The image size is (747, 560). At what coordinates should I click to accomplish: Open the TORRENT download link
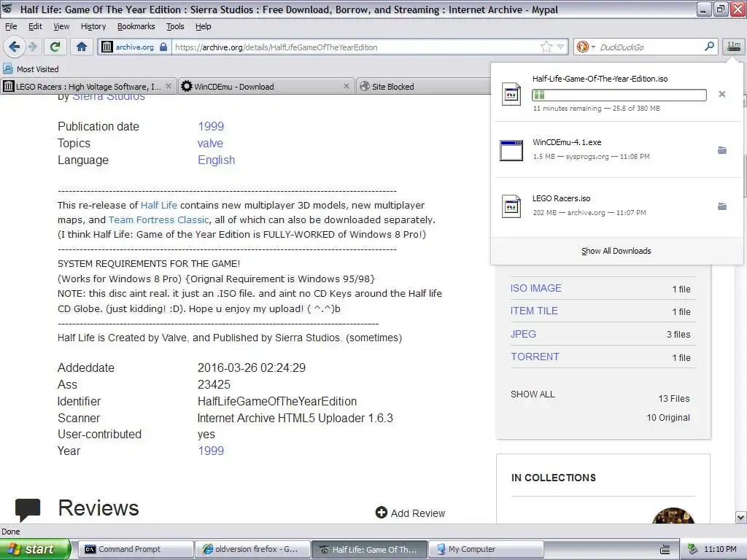click(x=535, y=357)
